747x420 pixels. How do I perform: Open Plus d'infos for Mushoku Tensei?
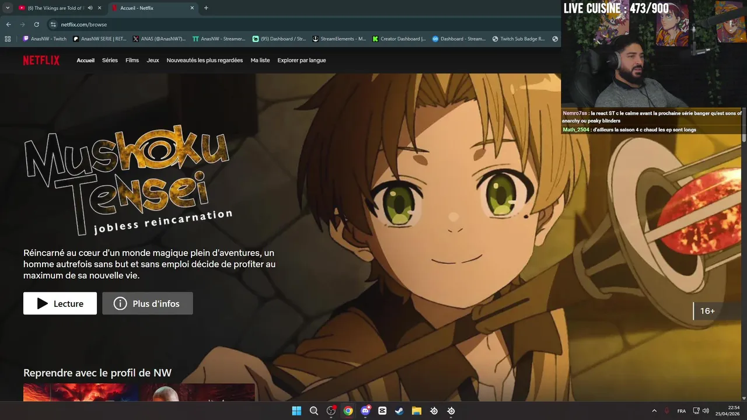point(148,303)
